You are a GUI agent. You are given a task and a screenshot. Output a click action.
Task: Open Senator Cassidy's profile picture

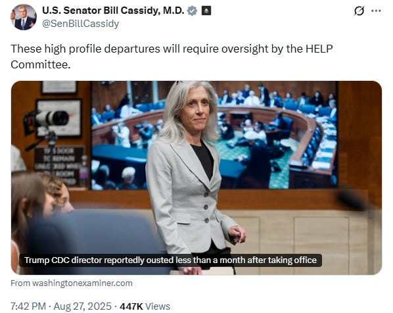coord(24,17)
